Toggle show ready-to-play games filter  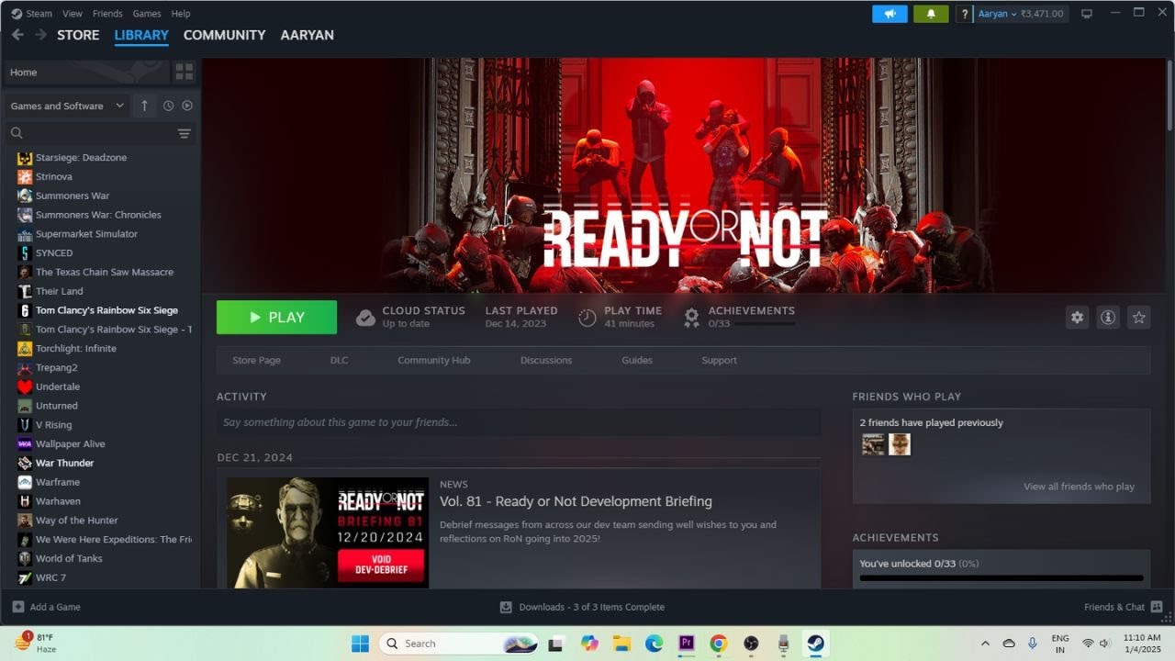click(x=187, y=106)
